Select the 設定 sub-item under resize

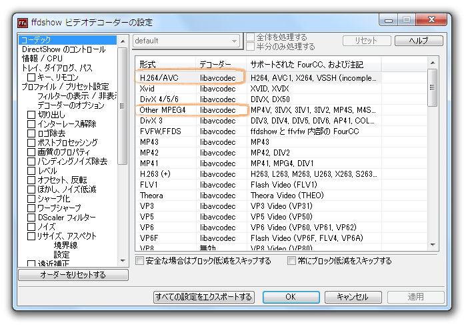click(x=61, y=255)
